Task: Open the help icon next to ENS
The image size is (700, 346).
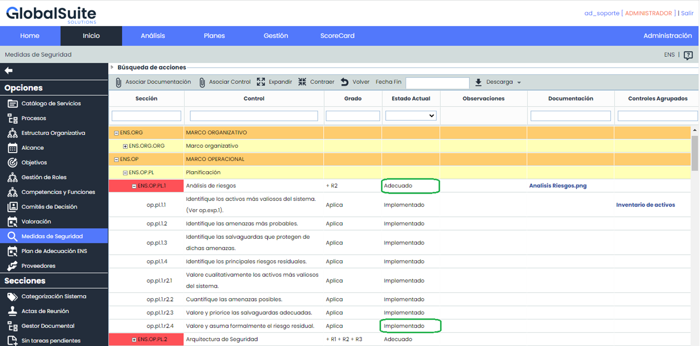Action: pyautogui.click(x=688, y=55)
